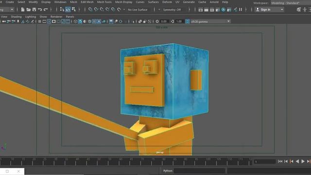Screen dimensions: 311x175
Task: Open the Edit Mesh menu
Action: (x=87, y=2)
